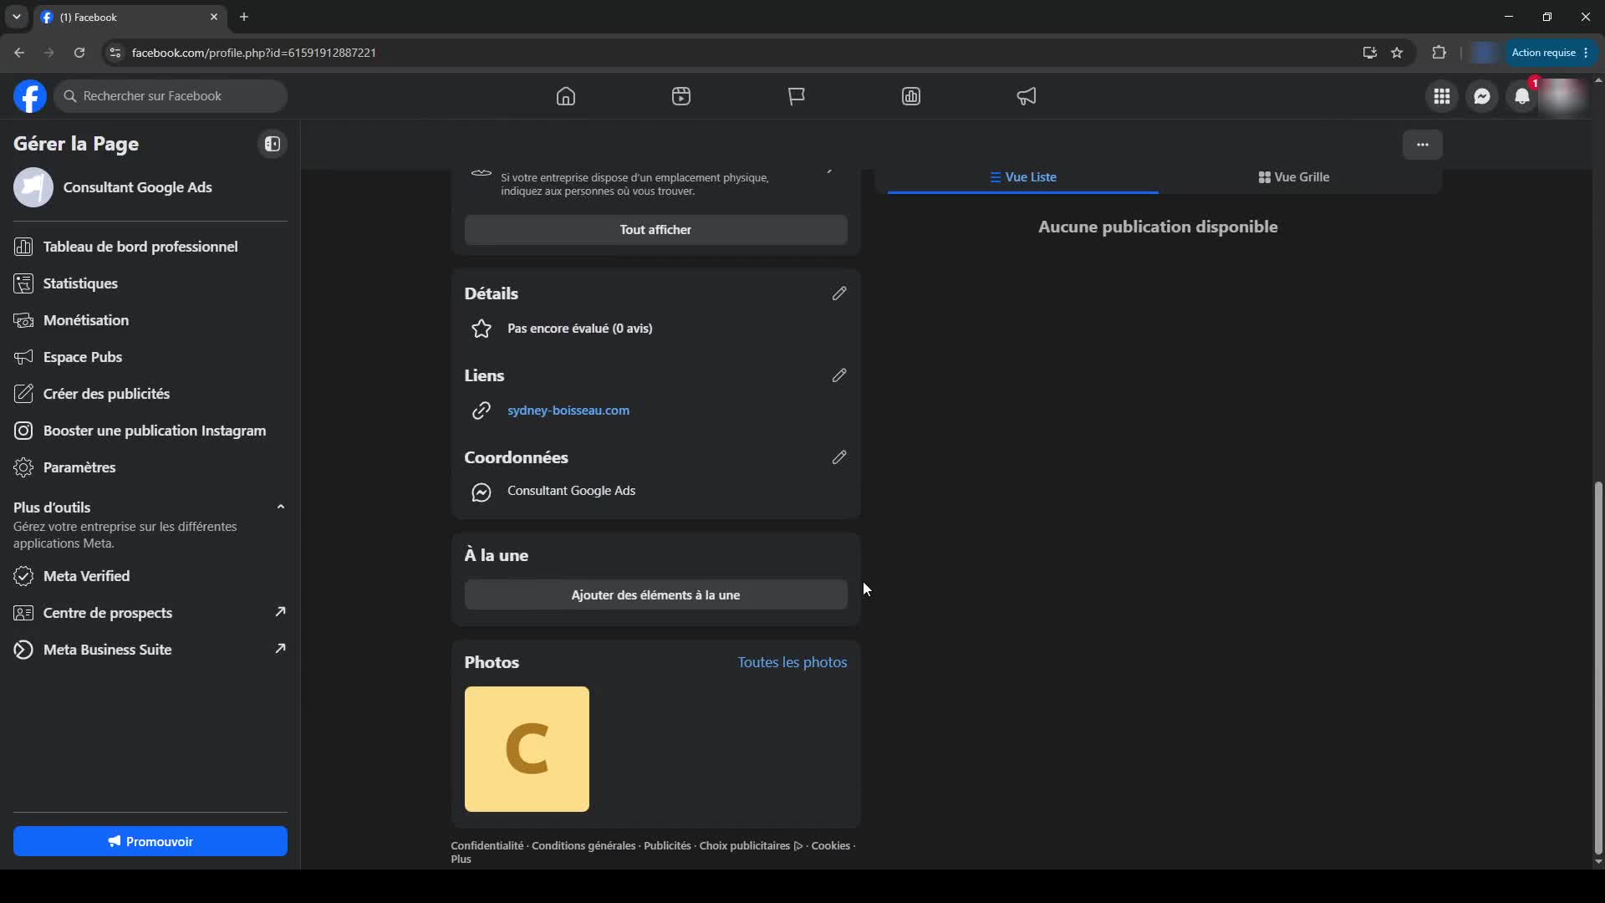Open the Reels video icon
The height and width of the screenshot is (903, 1605).
pyautogui.click(x=681, y=96)
